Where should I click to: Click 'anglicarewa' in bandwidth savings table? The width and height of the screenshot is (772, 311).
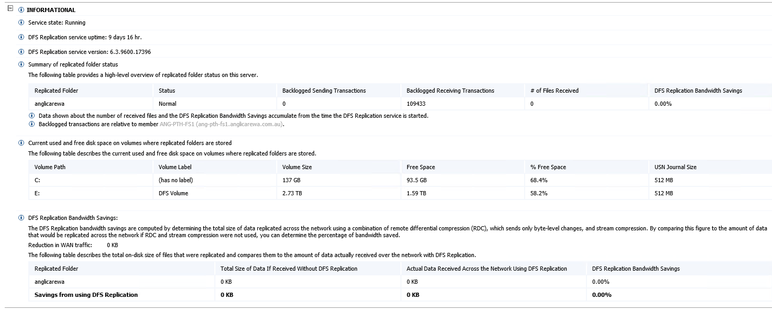point(49,282)
